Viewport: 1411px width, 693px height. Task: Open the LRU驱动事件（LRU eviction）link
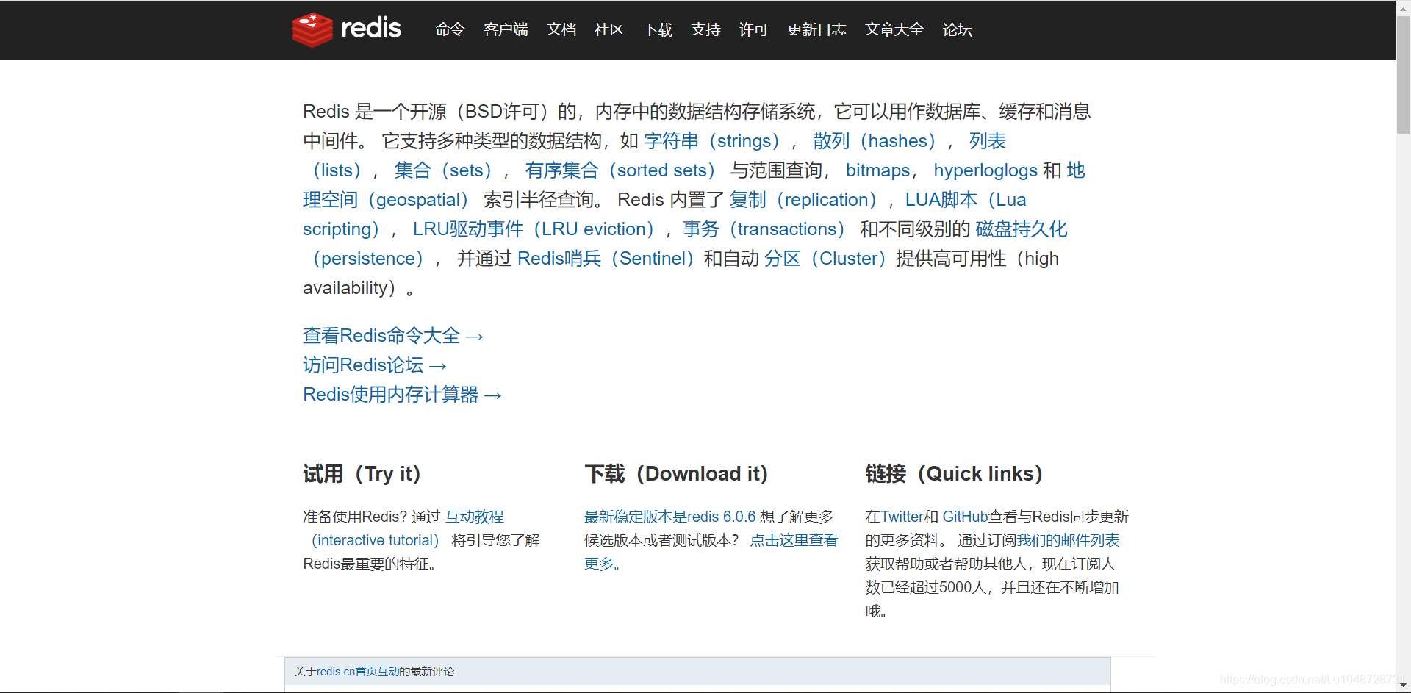[534, 229]
